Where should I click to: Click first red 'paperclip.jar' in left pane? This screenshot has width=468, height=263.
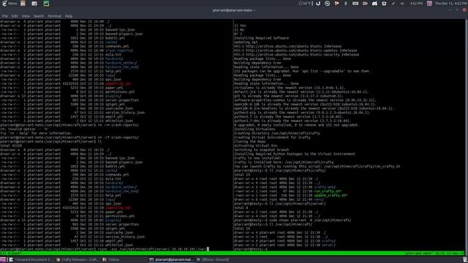click(x=118, y=83)
